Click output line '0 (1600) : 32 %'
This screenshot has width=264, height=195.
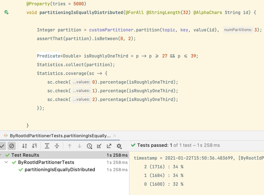tap(164, 184)
